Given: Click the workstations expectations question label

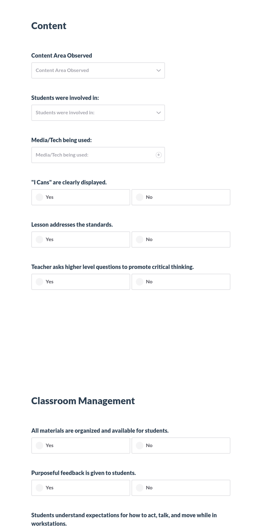Looking at the screenshot, I should tap(124, 518).
